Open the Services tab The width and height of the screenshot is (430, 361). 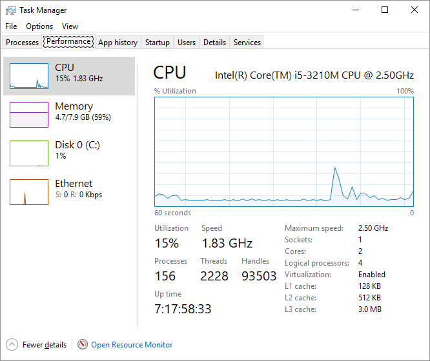(x=247, y=43)
